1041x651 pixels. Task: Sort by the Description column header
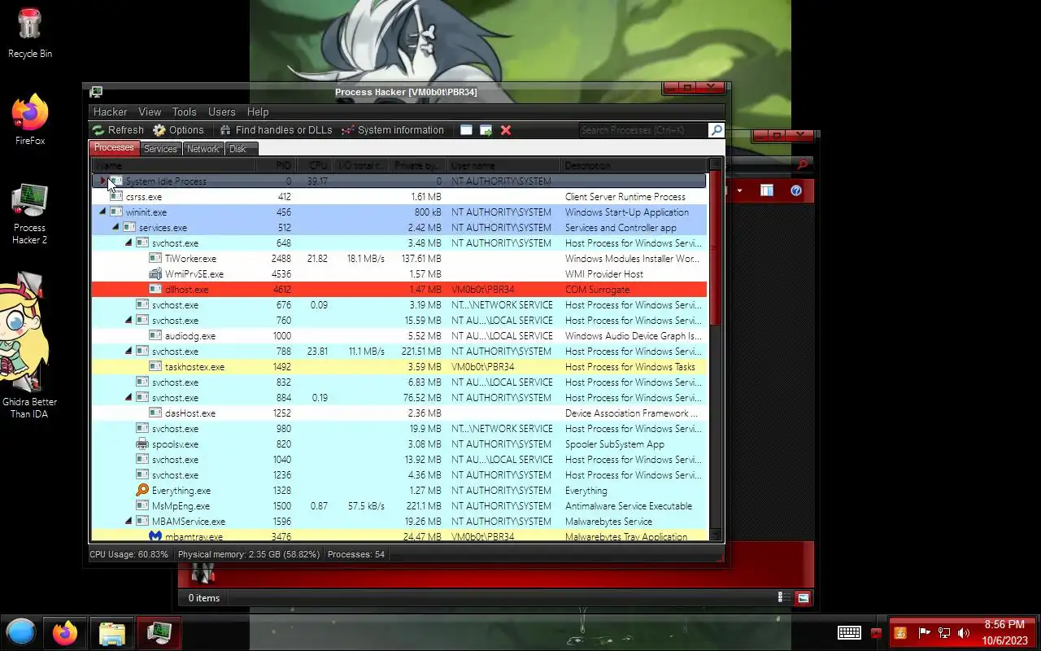pos(634,165)
